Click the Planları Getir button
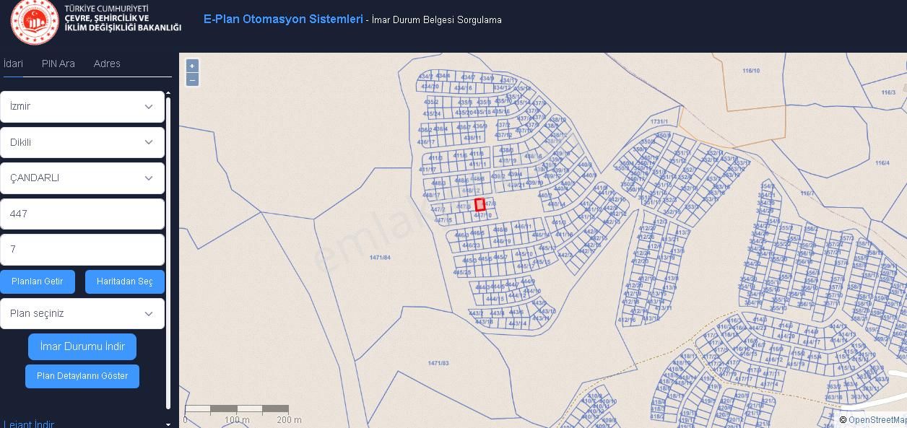Image resolution: width=907 pixels, height=428 pixels. tap(38, 281)
